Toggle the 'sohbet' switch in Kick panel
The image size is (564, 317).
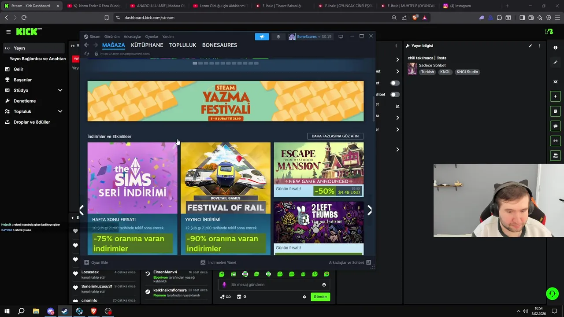point(395,94)
